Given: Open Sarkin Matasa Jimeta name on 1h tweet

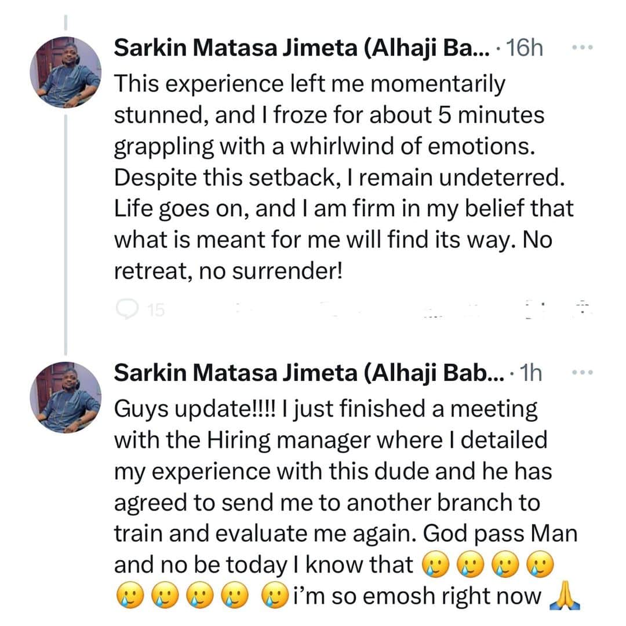Looking at the screenshot, I should [x=301, y=374].
